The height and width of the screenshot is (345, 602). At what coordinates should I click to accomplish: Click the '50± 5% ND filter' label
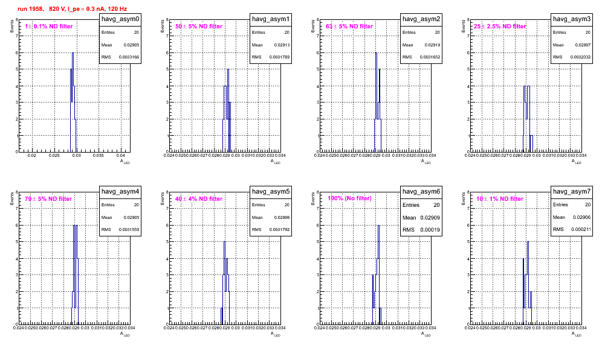click(199, 27)
